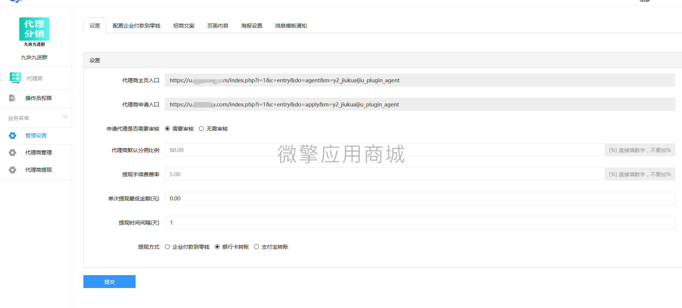Click the blue gear icon beside 管理设置
Screen dimensions: 682x308
(x=12, y=136)
